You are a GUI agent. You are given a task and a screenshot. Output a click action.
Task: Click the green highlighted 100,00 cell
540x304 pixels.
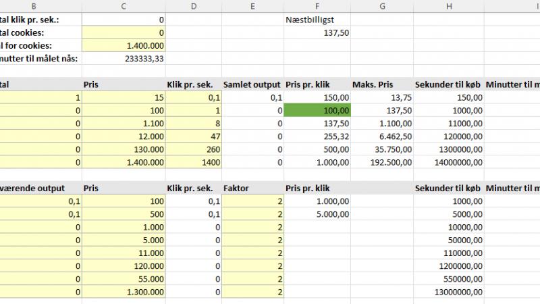click(x=317, y=110)
